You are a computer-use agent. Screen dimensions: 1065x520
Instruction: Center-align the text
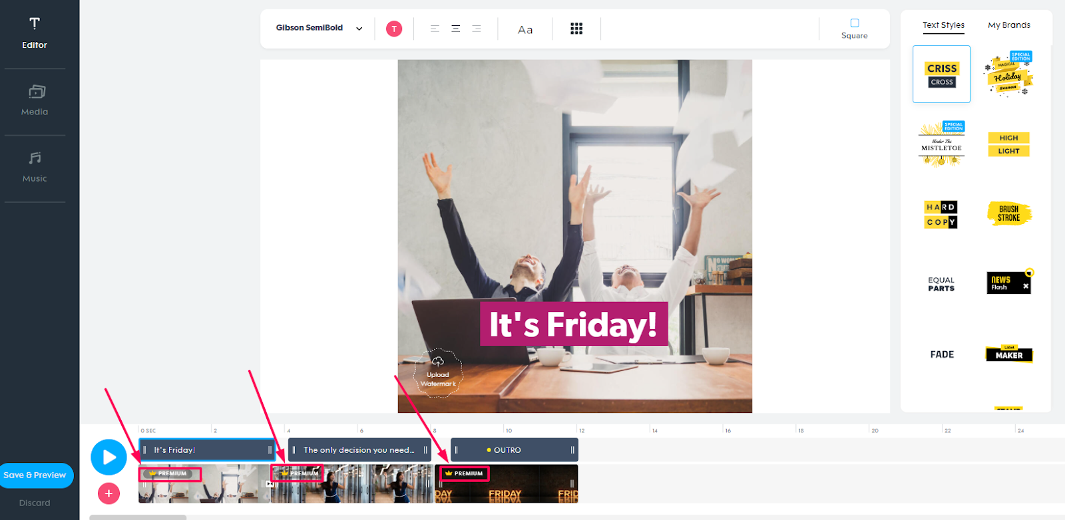click(456, 29)
